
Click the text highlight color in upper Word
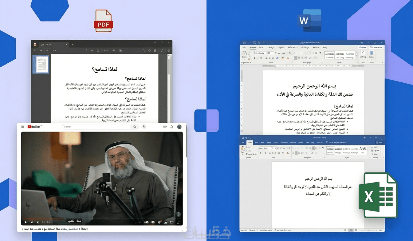click(283, 58)
